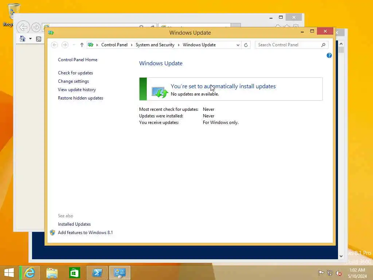
Task: Maximize the Windows Update window
Action: (x=312, y=31)
